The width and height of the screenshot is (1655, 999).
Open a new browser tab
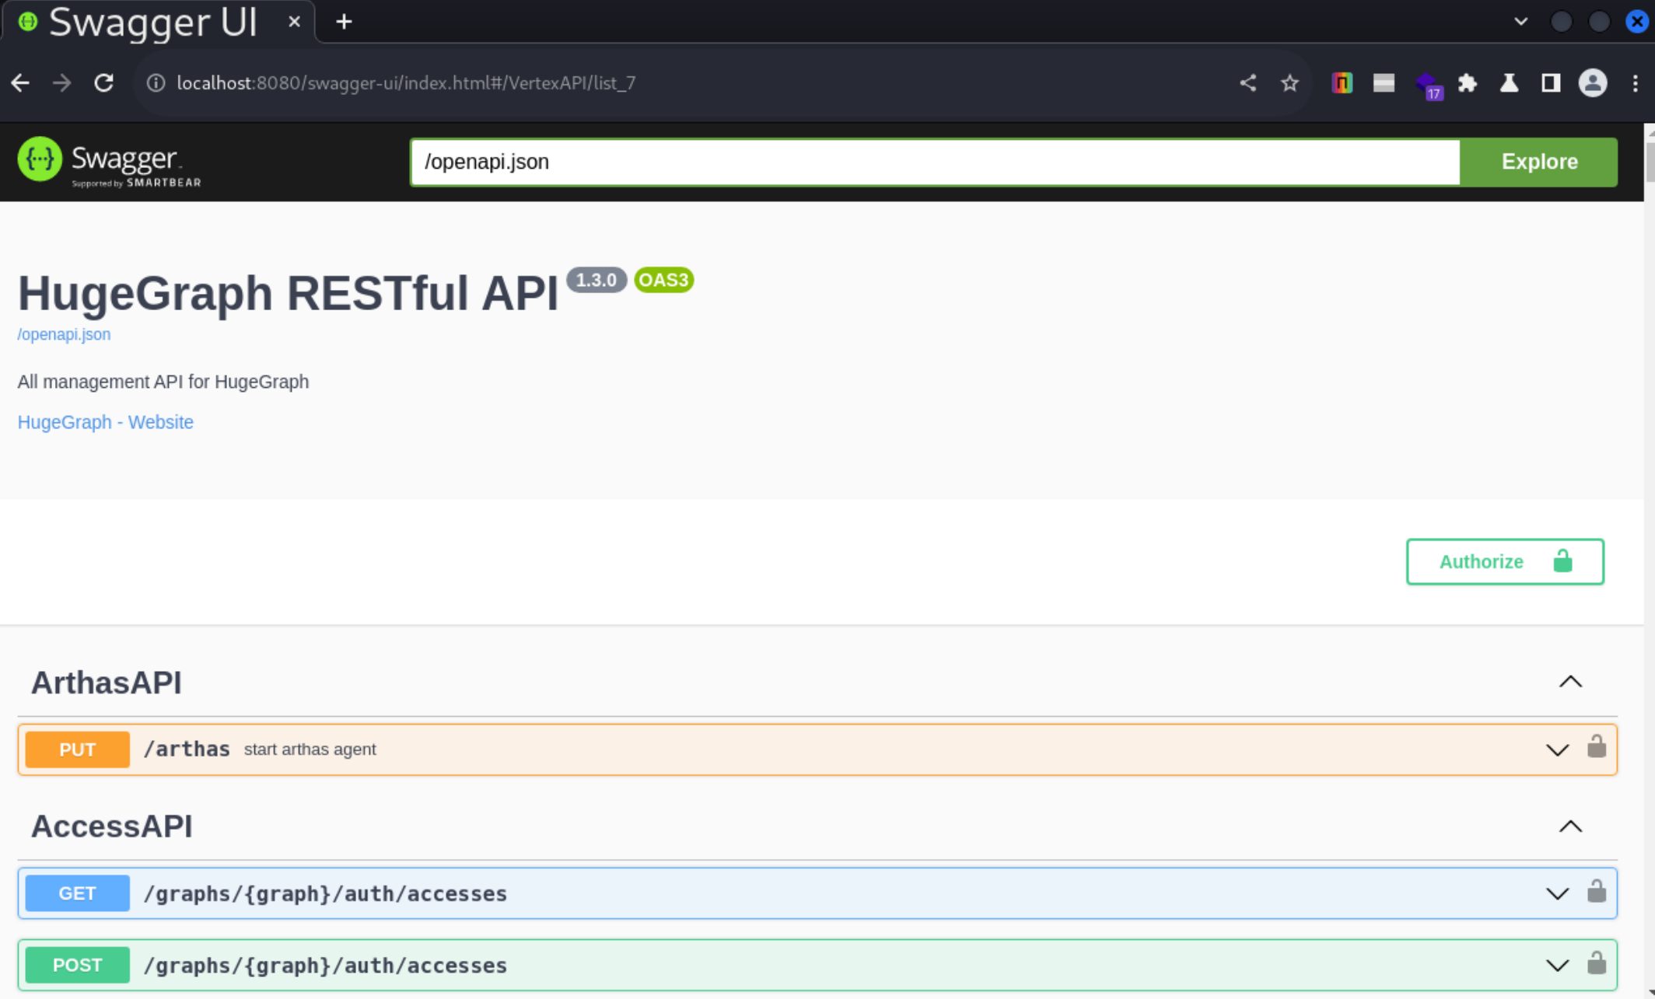tap(344, 22)
